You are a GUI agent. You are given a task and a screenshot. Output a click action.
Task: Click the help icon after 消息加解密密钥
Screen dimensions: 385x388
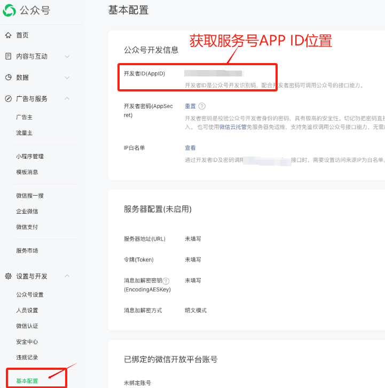click(x=166, y=281)
